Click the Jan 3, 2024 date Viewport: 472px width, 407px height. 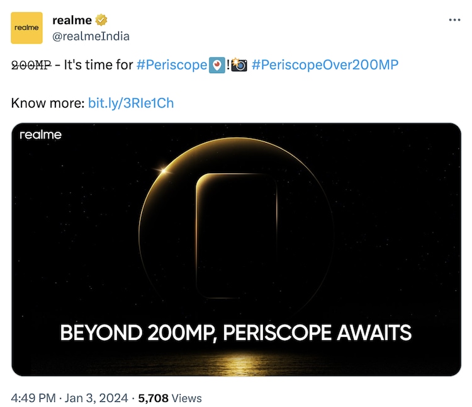point(96,398)
